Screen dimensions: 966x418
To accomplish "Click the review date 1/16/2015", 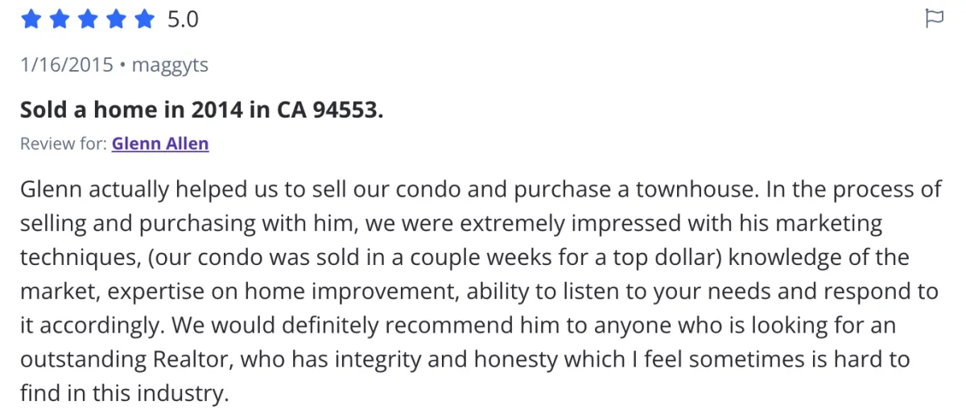I will coord(67,65).
